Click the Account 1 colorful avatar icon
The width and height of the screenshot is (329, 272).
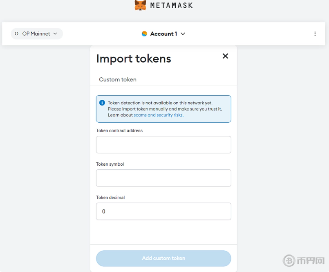pyautogui.click(x=144, y=34)
